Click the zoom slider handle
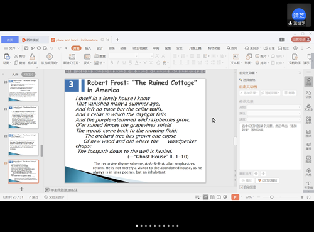Viewport: 314px width, 232px height. [272, 197]
